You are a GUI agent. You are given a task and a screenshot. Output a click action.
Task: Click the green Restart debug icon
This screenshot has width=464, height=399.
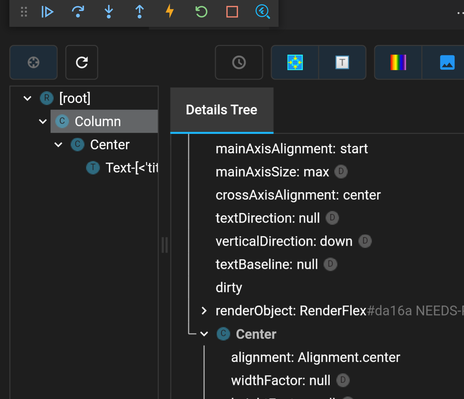(201, 12)
